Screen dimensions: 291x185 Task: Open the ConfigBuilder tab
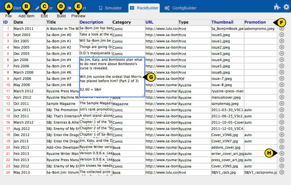tap(181, 8)
